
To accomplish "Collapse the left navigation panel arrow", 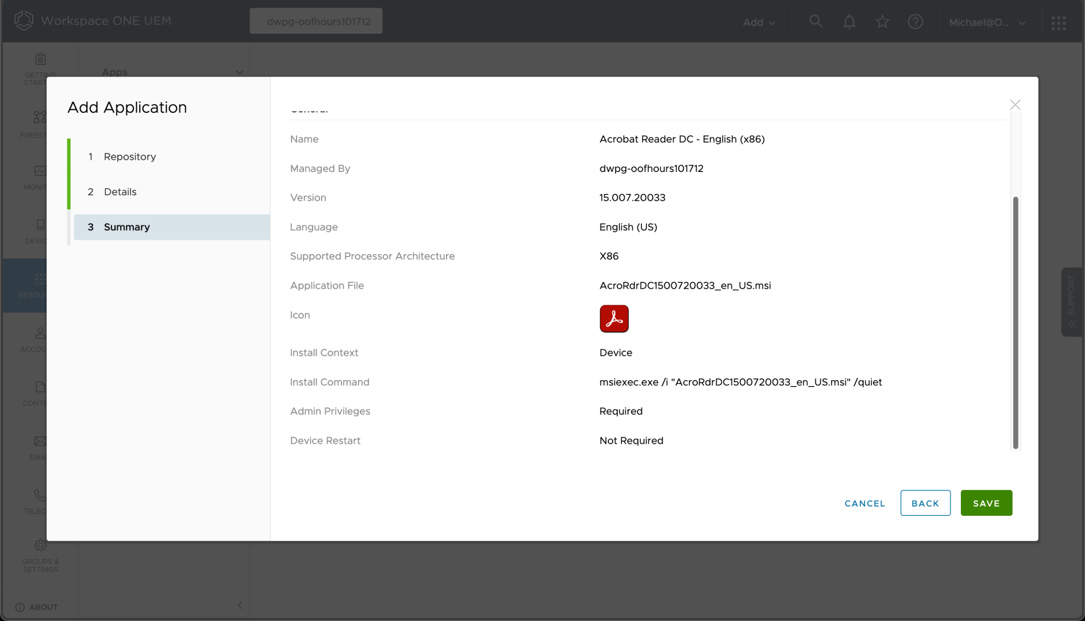I will pos(240,605).
